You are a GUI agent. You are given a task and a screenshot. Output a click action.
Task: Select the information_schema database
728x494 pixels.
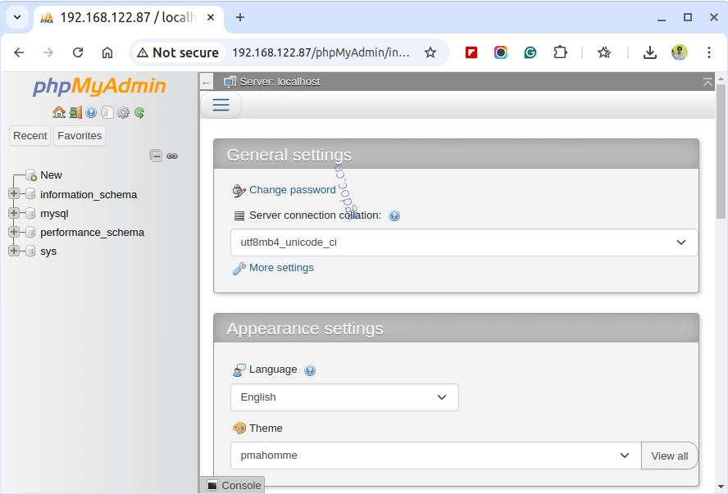89,194
